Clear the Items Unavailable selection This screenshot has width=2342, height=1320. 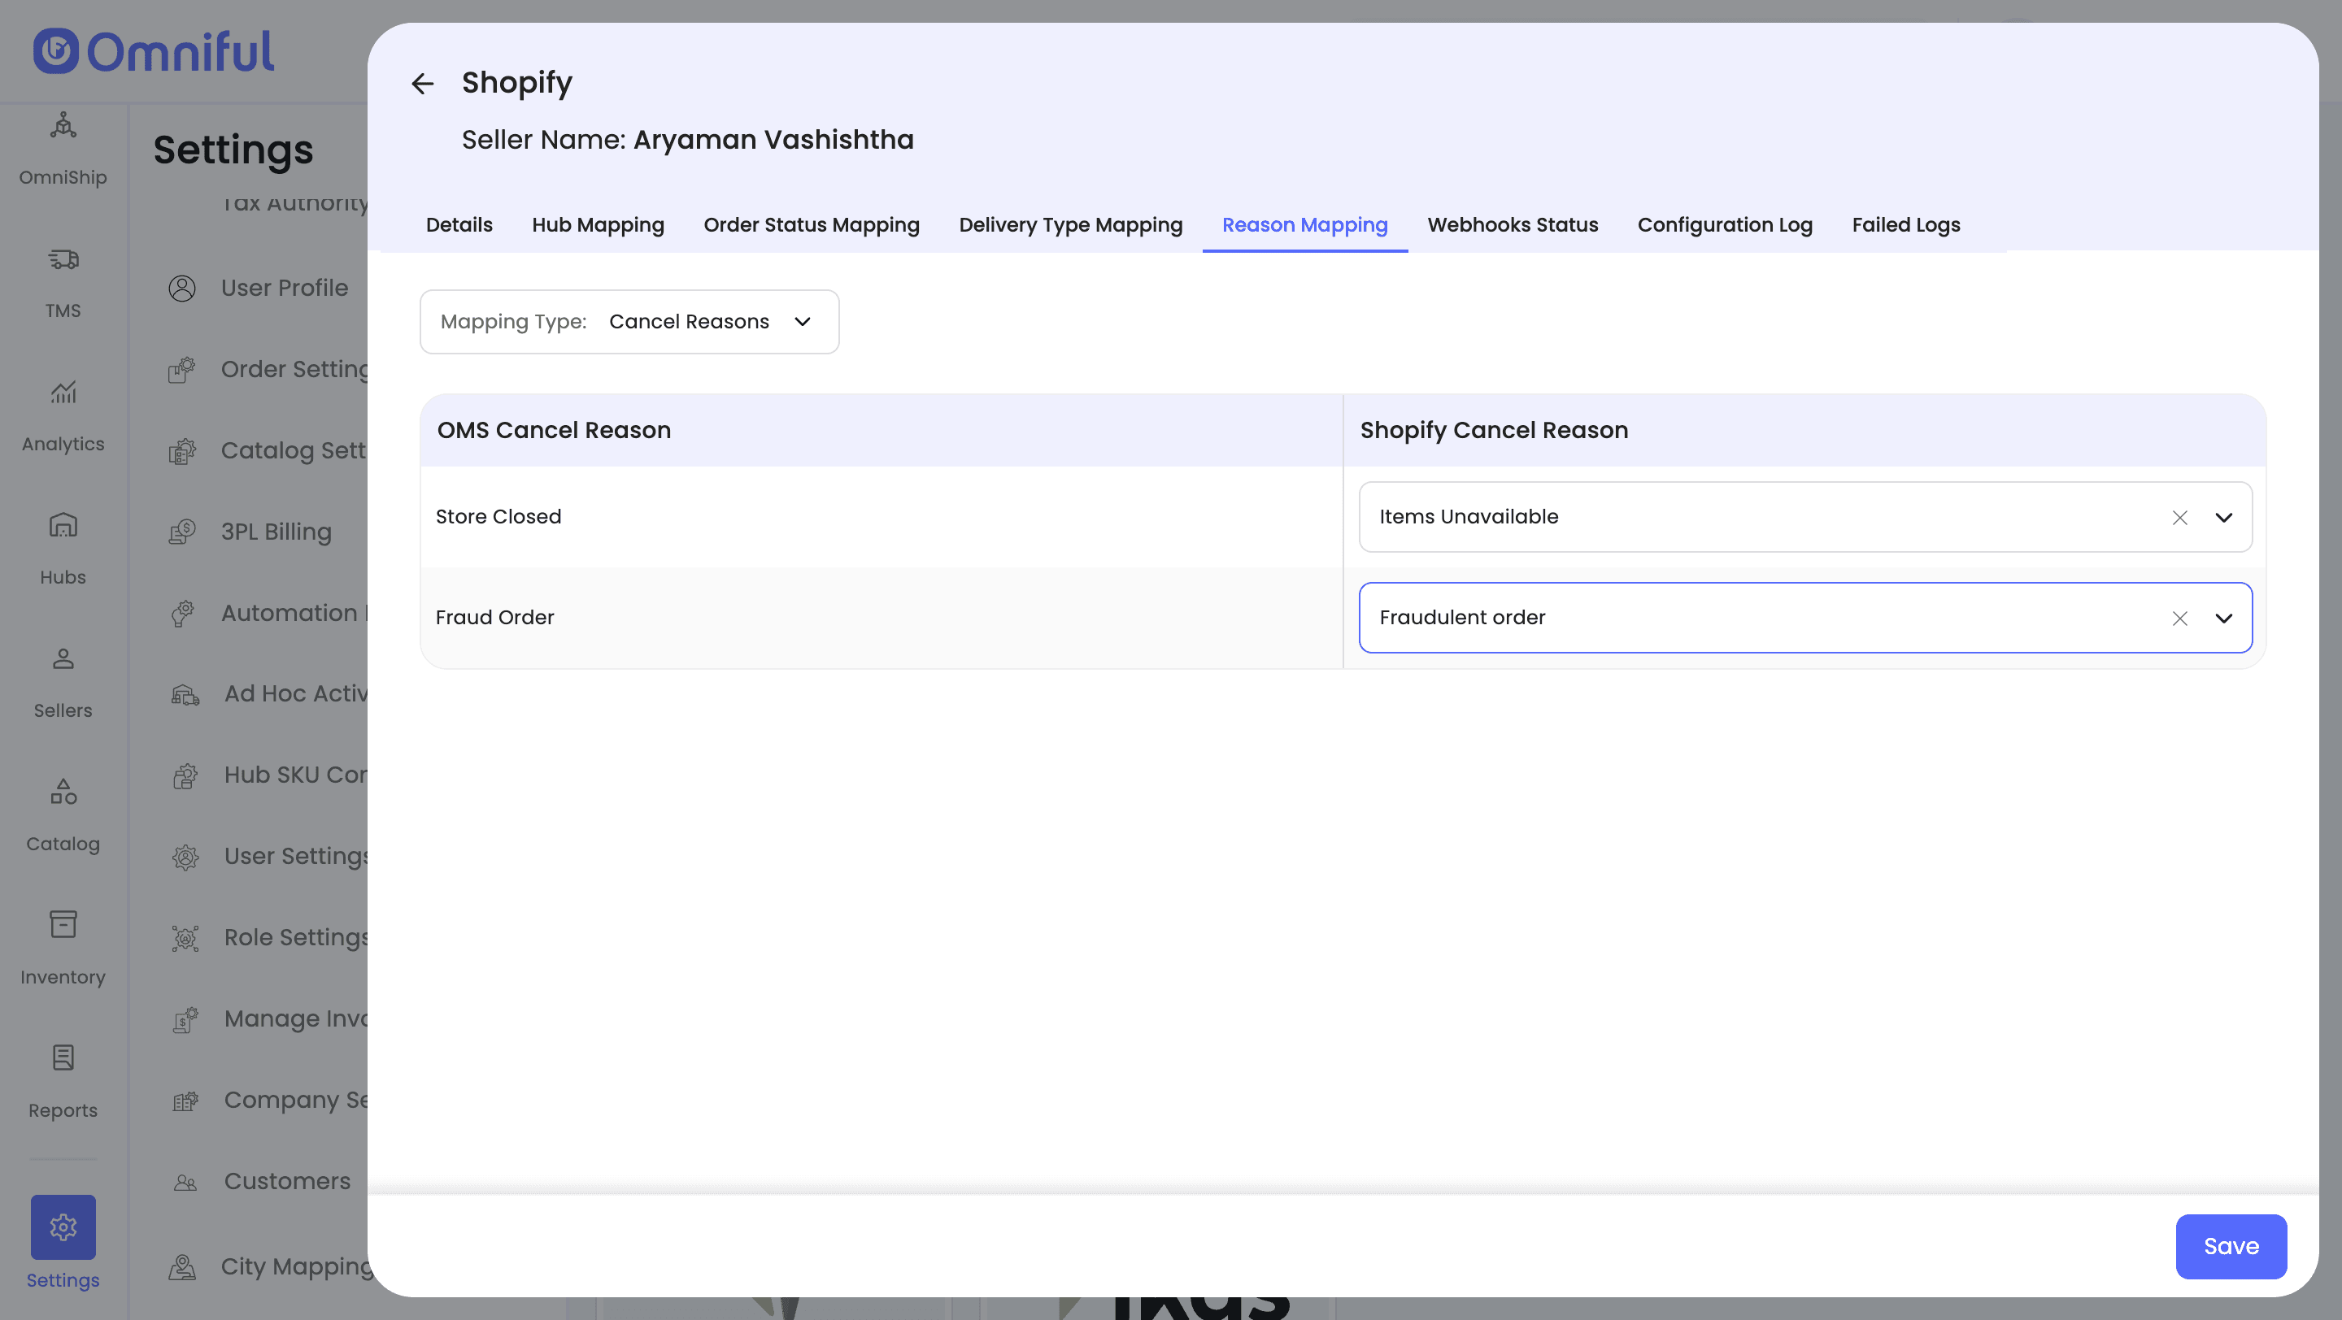coord(2179,517)
